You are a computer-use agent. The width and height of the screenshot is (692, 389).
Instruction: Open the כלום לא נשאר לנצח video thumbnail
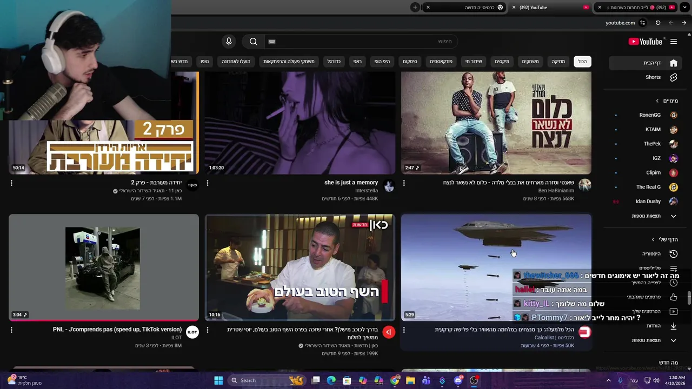pyautogui.click(x=496, y=123)
